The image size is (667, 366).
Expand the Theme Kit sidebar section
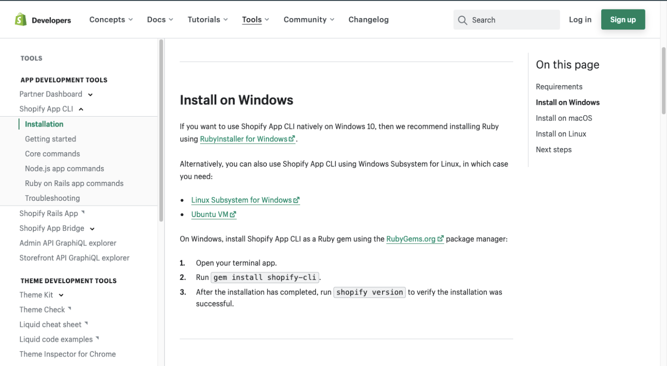[61, 296]
